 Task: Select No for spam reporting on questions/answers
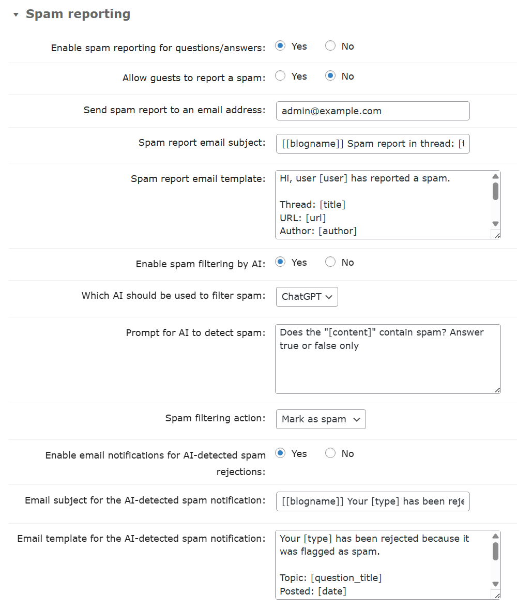tap(330, 46)
